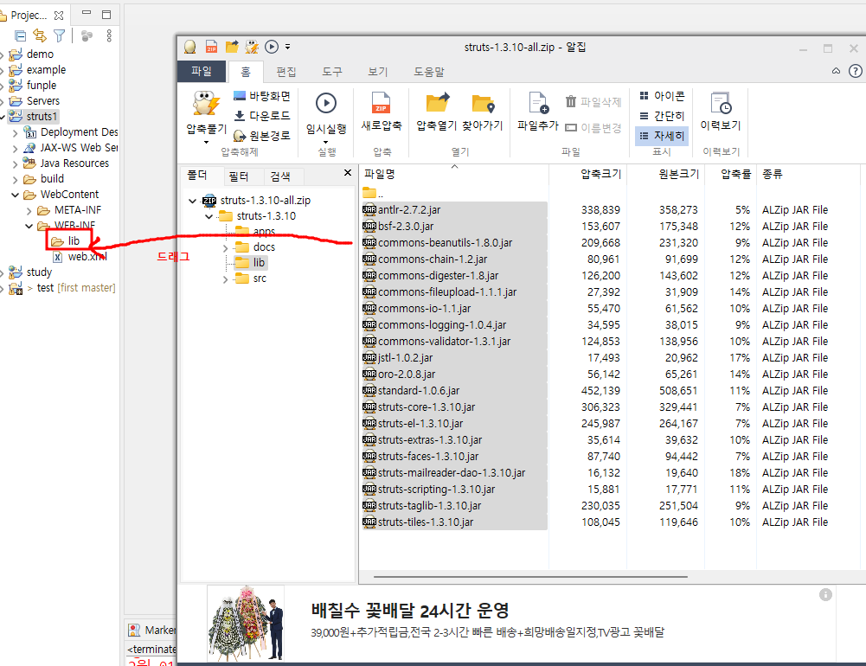Viewport: 866px width, 666px height.
Task: Click quick-access egg icon in ALZip title bar
Action: click(x=190, y=47)
